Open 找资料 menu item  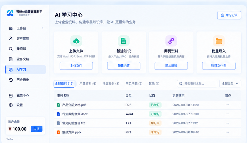tap(26, 49)
